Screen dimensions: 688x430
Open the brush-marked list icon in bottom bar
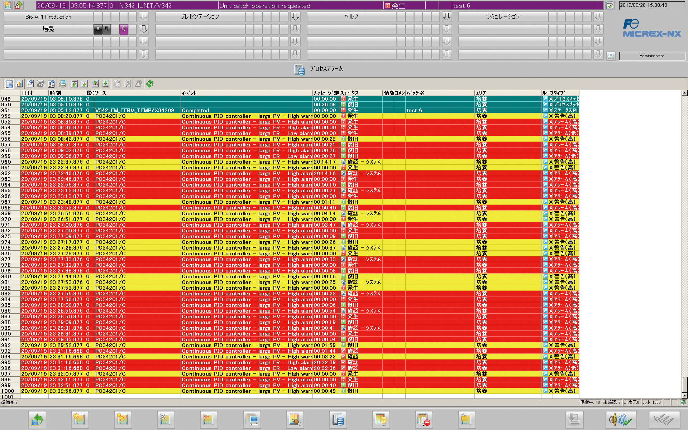point(295,420)
